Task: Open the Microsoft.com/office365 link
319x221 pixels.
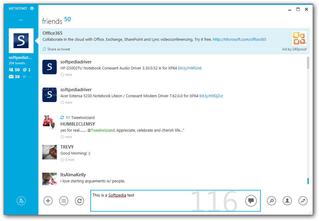Action: (240, 40)
